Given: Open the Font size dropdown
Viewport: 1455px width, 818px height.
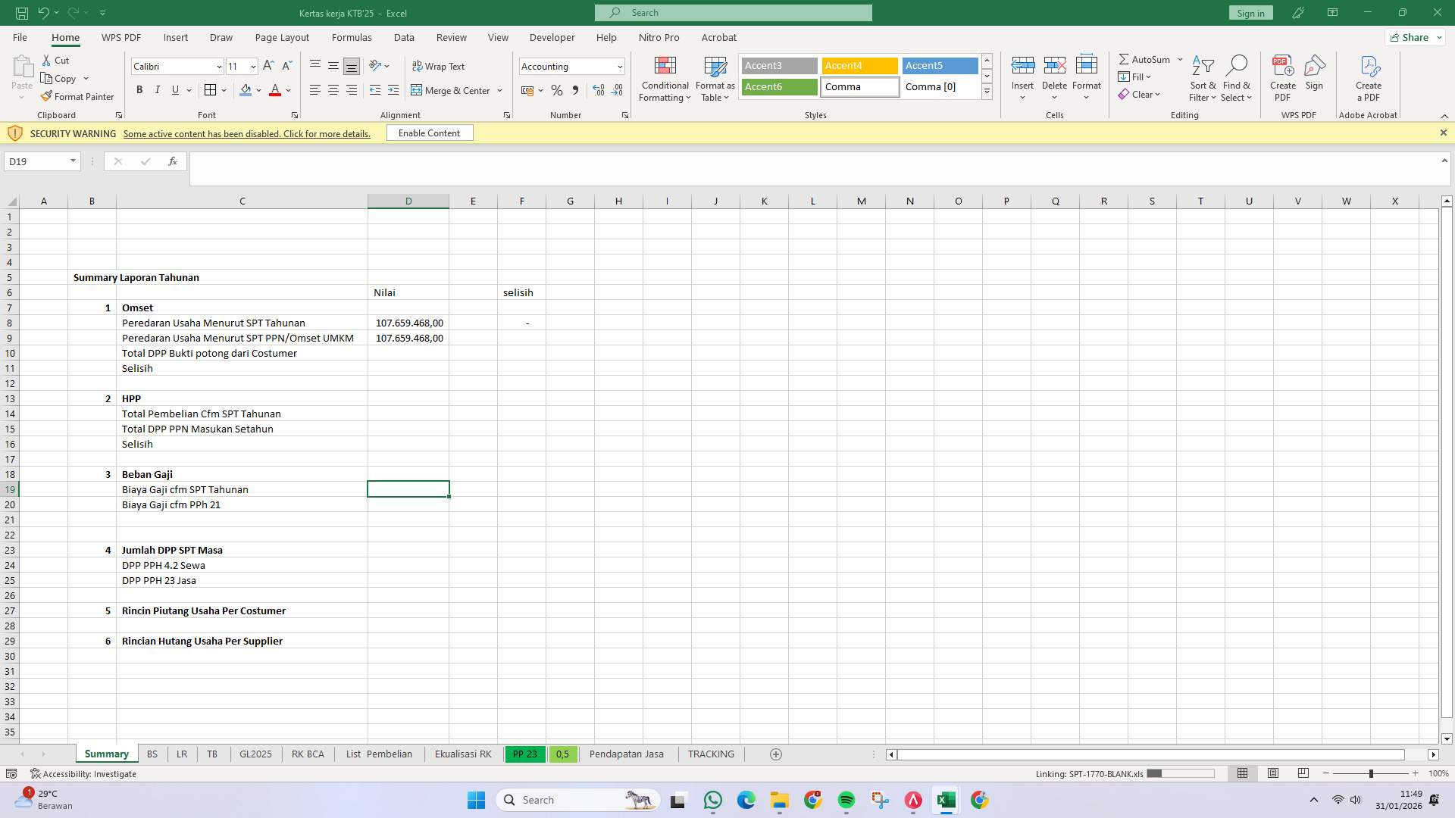Looking at the screenshot, I should pyautogui.click(x=252, y=67).
